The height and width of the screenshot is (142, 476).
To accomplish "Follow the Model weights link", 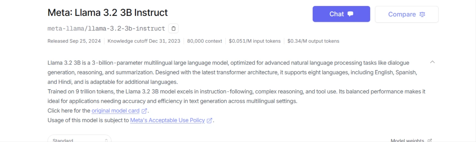I will pos(407,140).
